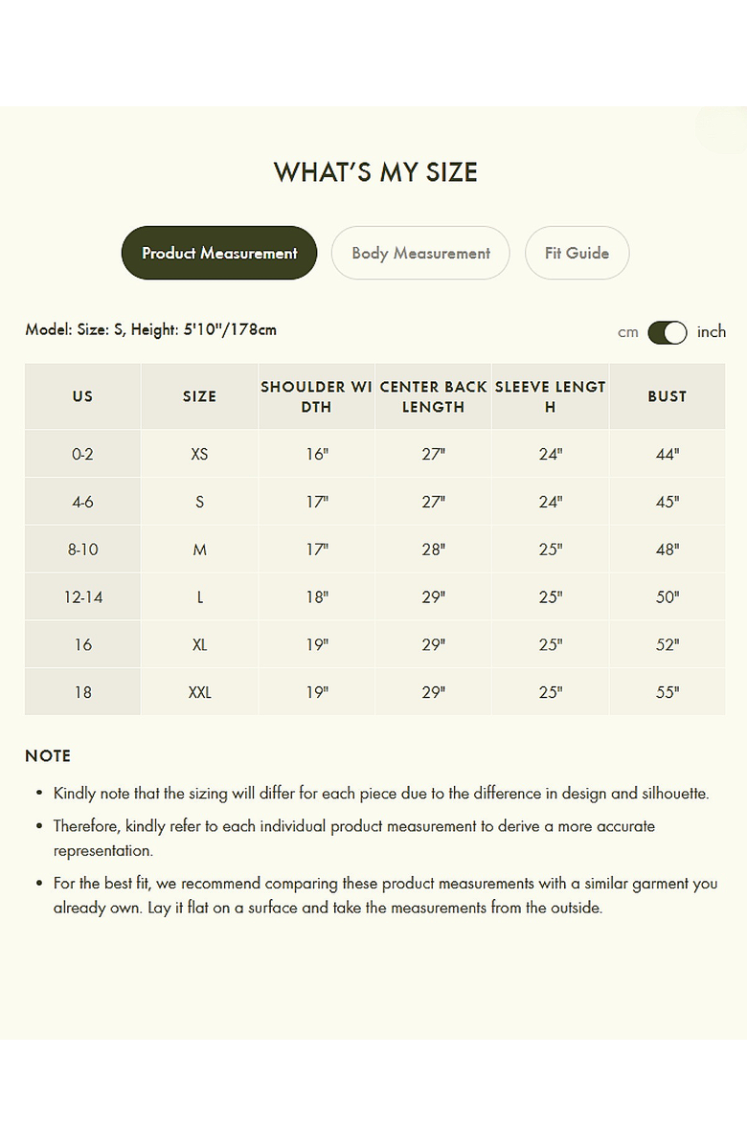747x1145 pixels.
Task: Select the Fit Guide tab
Action: tap(577, 254)
